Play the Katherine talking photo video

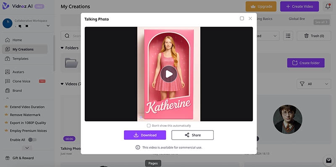[x=169, y=74]
